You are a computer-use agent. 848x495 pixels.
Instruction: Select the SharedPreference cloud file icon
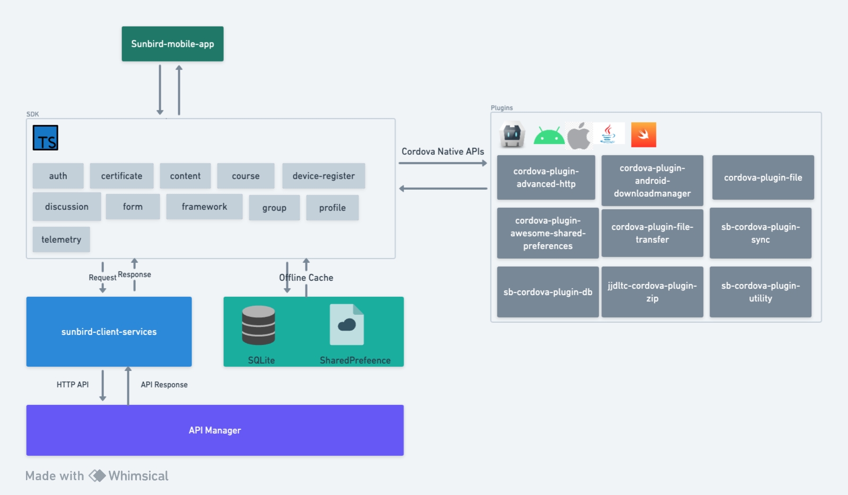347,324
